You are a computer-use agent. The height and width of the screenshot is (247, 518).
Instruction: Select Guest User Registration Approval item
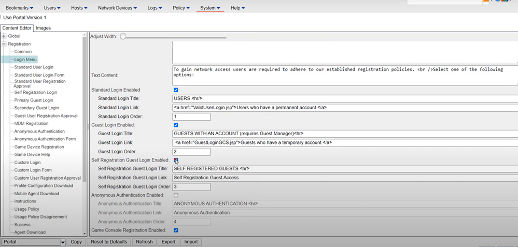[x=46, y=116]
